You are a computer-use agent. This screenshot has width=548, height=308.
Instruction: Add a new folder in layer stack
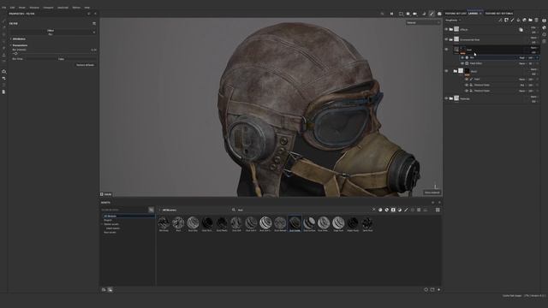click(530, 21)
